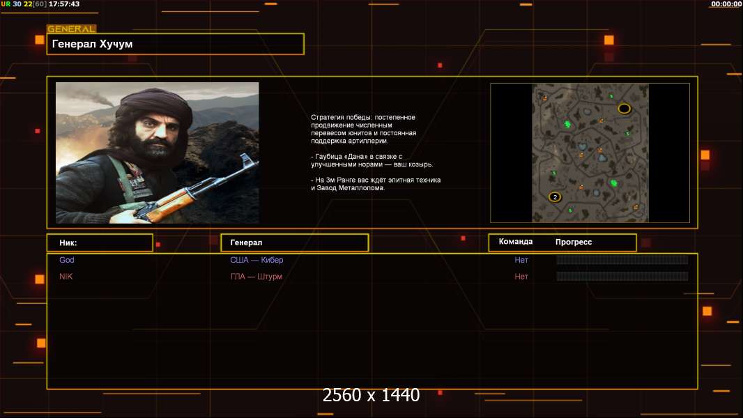Click the progress bar in NIK's row
Screen dimensions: 743x418
point(622,277)
